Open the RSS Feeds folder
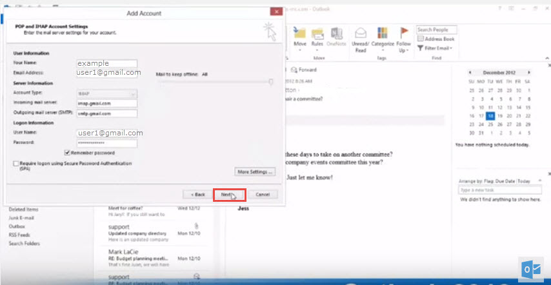The image size is (551, 285). coord(19,235)
